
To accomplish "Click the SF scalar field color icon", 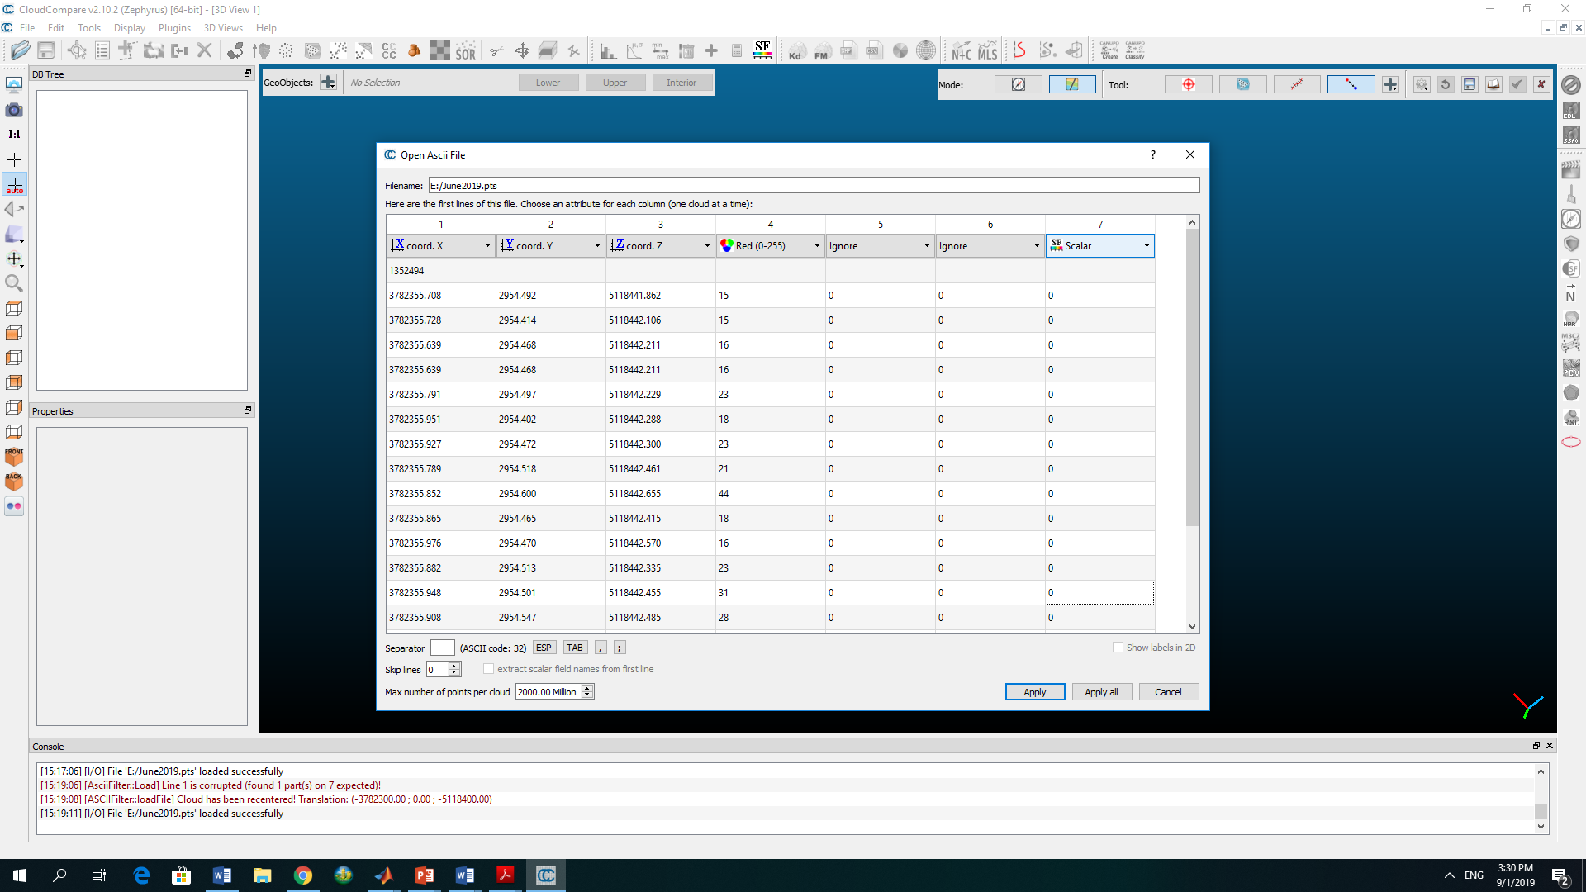I will 762,50.
